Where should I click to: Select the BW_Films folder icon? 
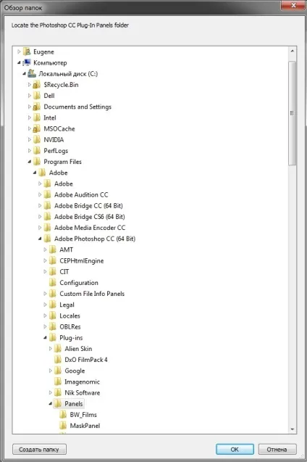click(63, 415)
